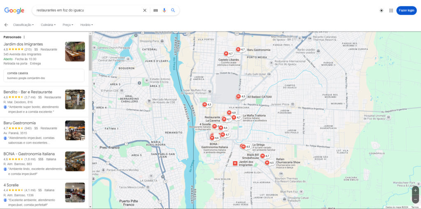This screenshot has height=209, width=421.
Task: Open the Preço filter dropdown
Action: [68, 25]
